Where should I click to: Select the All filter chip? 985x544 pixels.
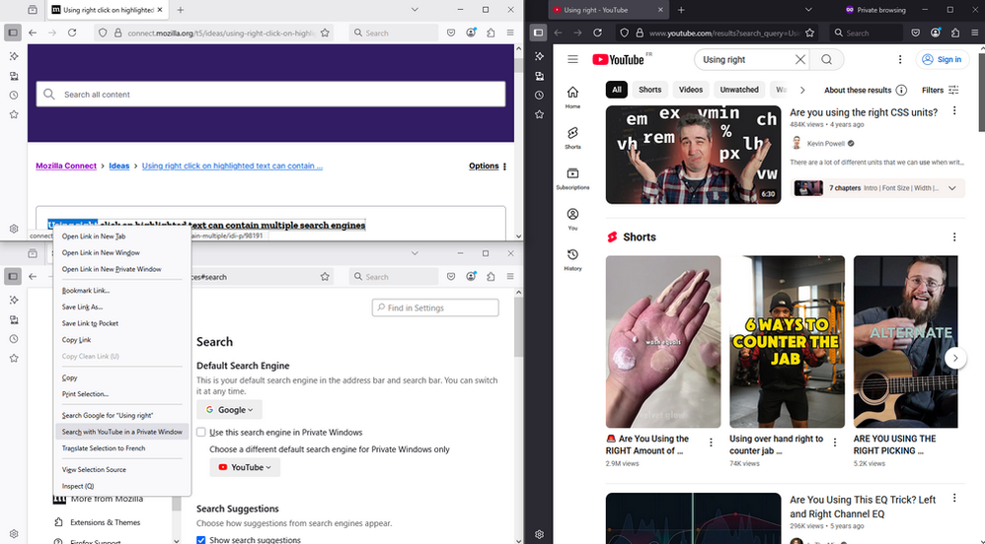[x=617, y=90]
